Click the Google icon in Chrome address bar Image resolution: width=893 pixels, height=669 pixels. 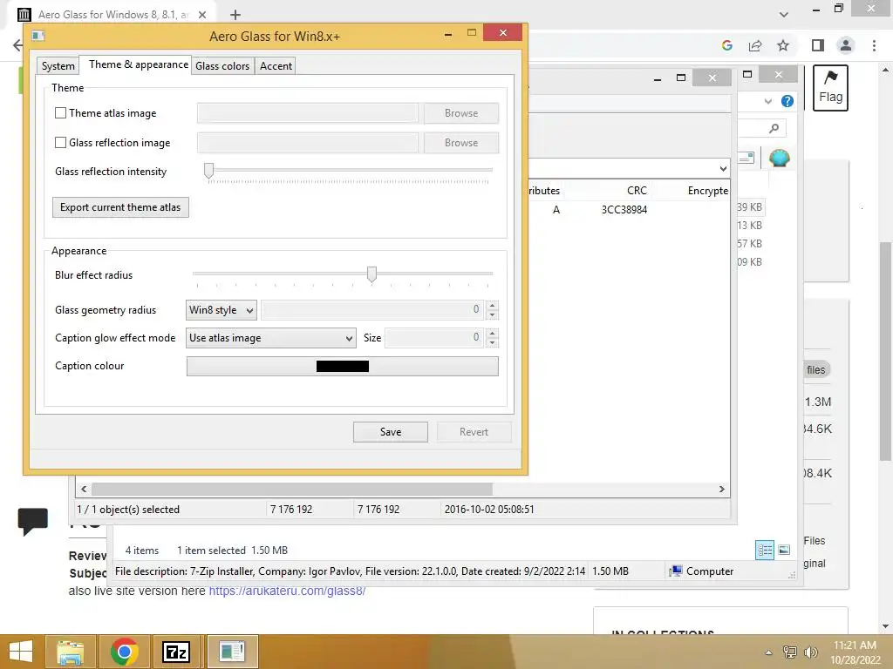(726, 45)
